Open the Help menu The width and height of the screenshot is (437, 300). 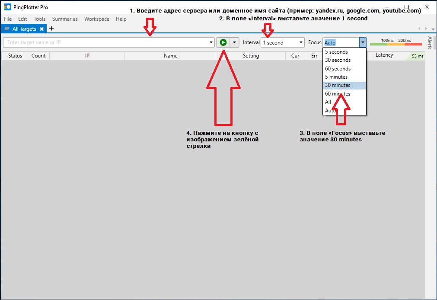[121, 19]
